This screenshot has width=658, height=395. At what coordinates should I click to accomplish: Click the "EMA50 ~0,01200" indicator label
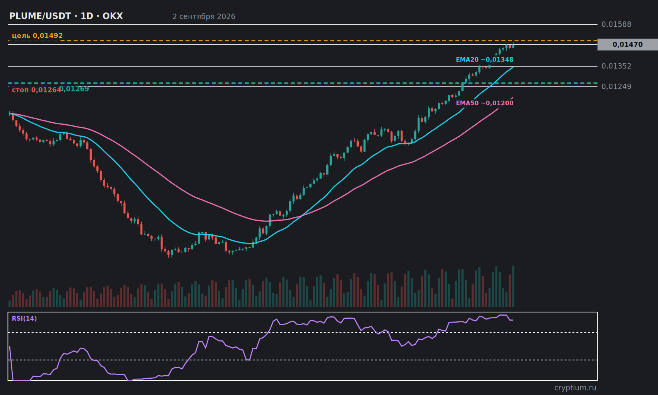485,103
